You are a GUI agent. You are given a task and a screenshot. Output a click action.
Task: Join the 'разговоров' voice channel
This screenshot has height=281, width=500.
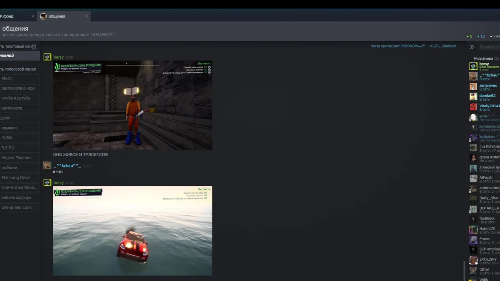pos(20,108)
